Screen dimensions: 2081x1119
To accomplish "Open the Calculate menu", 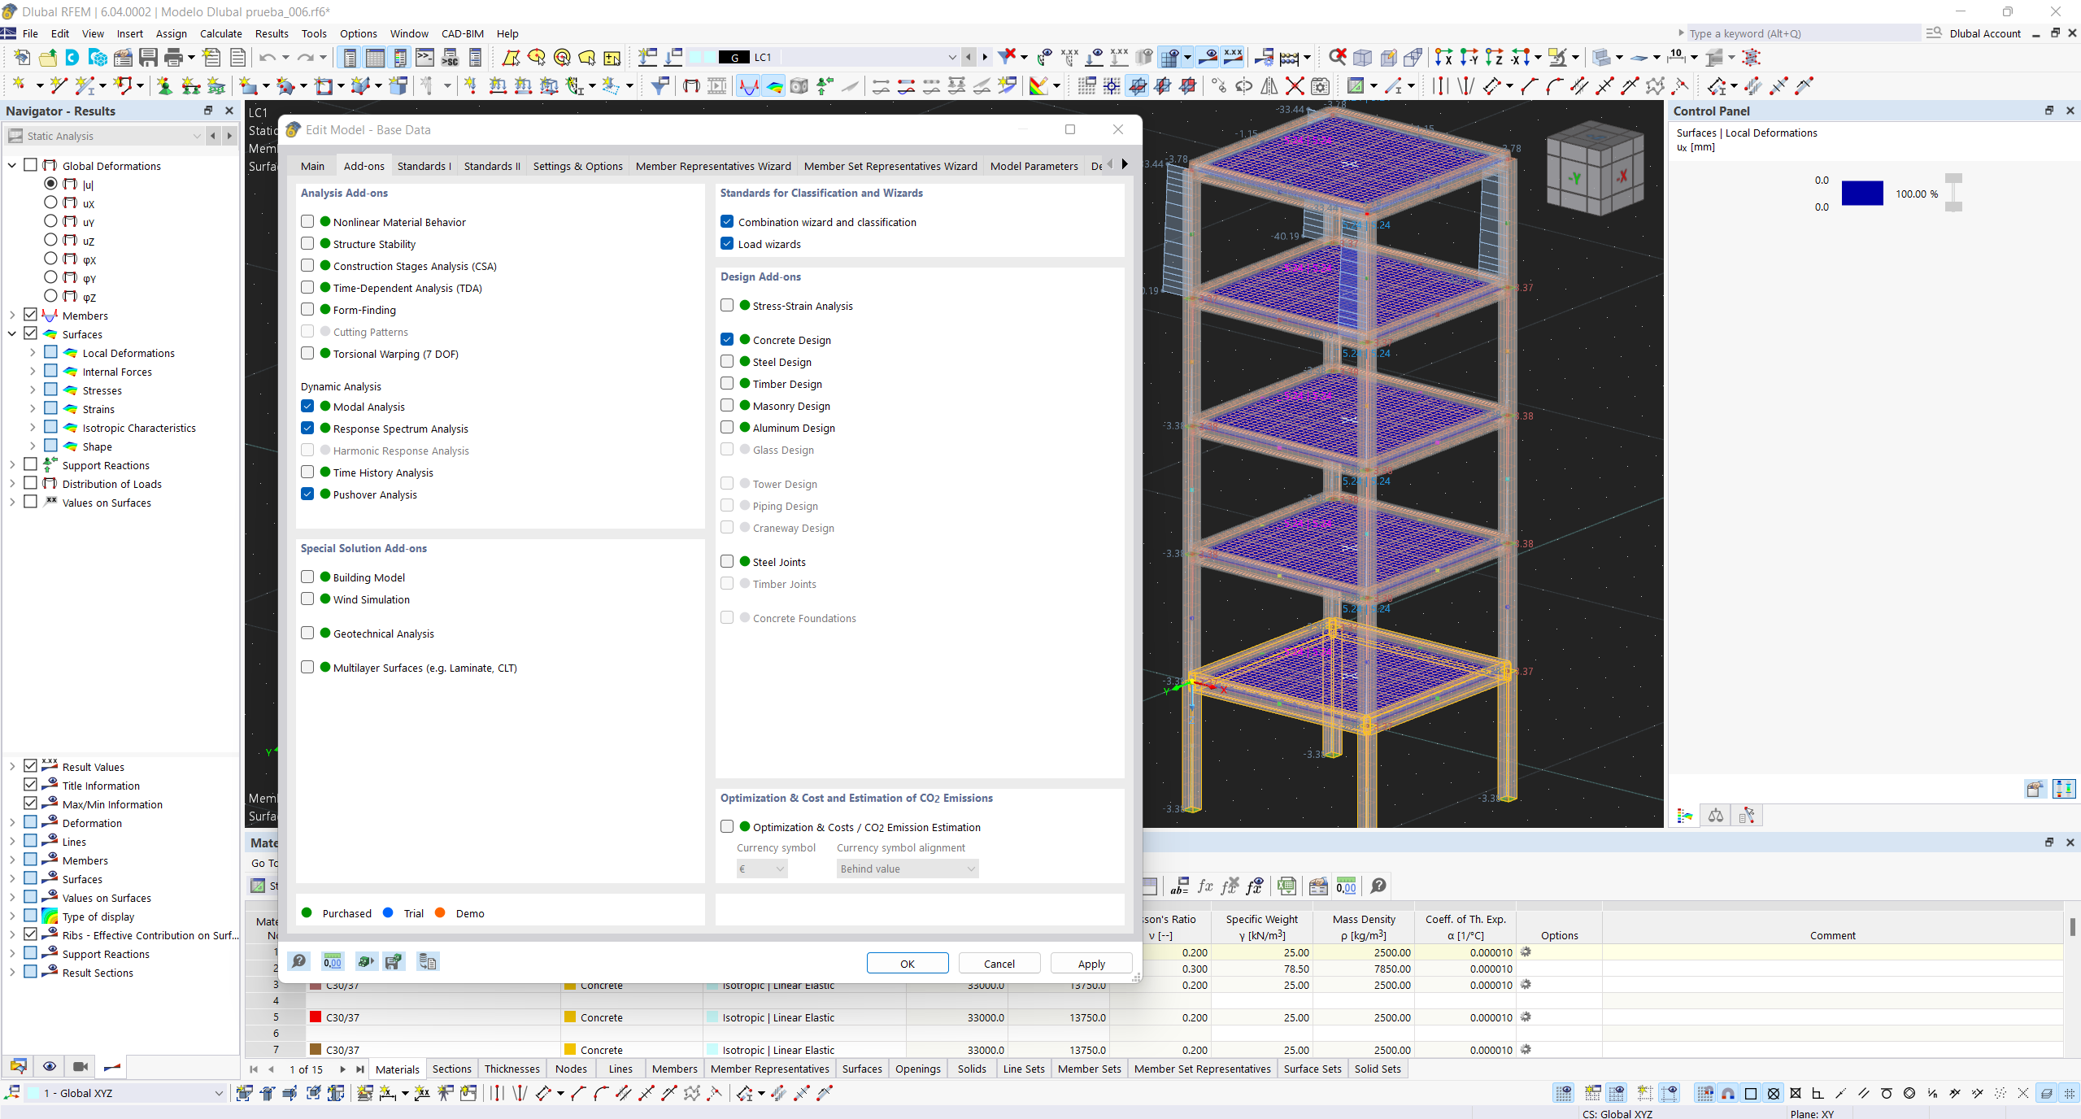I will pos(220,33).
